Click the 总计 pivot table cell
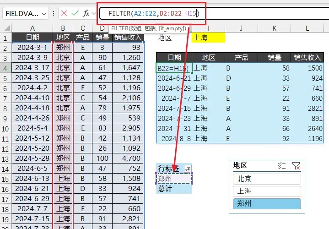This screenshot has height=229, width=329. pos(174,189)
